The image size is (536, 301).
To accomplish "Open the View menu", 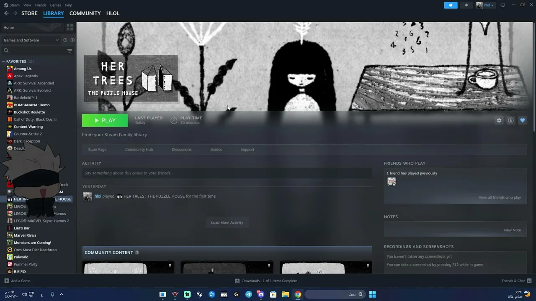I will (27, 5).
